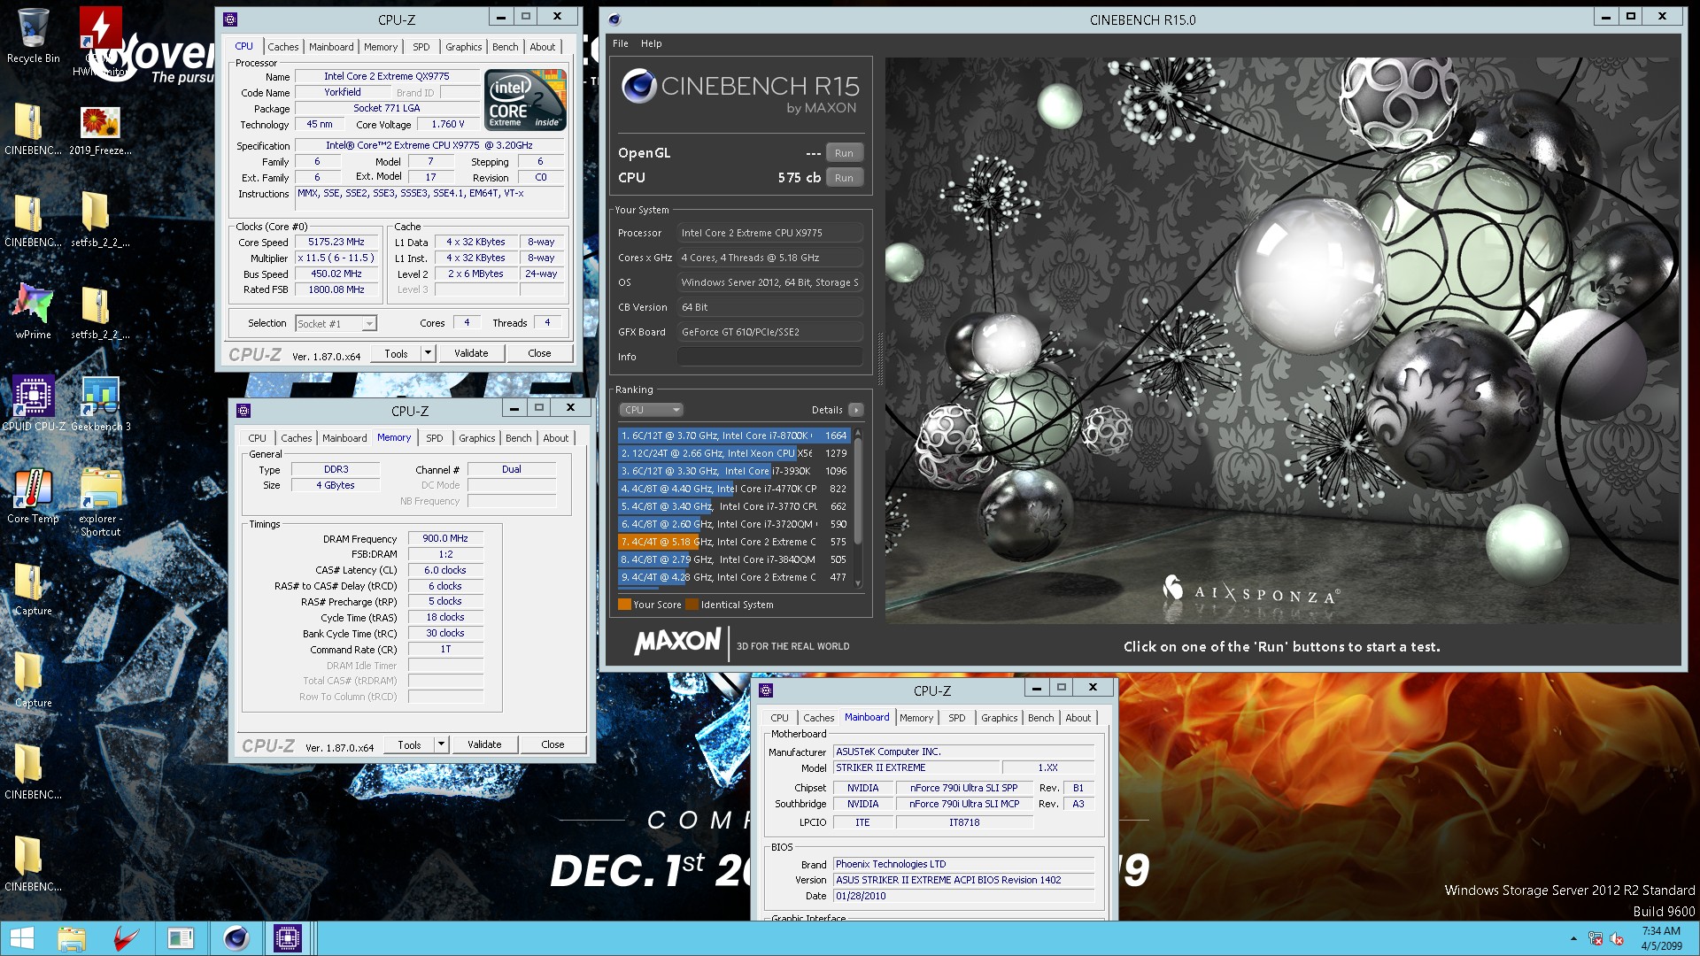Open the CPU ranking dropdown in Cinebench
Screen dimensions: 1700x956
coord(651,410)
